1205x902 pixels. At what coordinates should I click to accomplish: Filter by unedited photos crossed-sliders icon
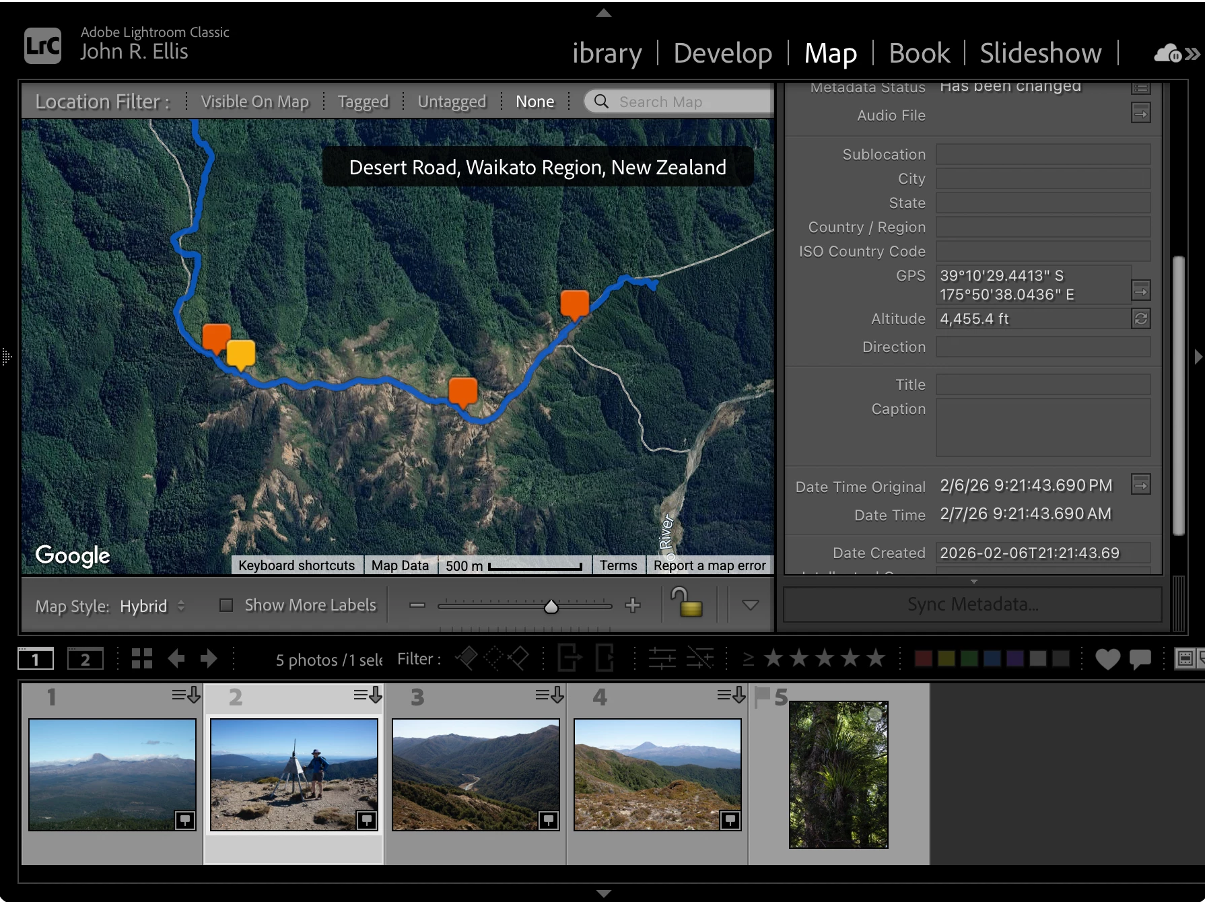[700, 658]
